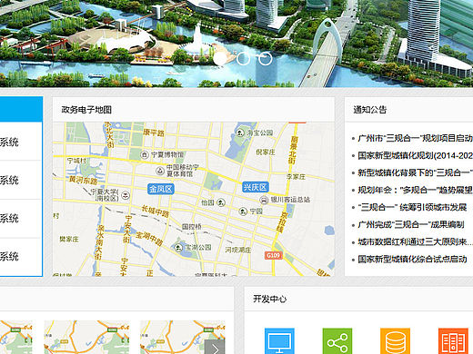Click the 宁园 park marker on the map
Screen dimensions: 473x354
coord(243,211)
